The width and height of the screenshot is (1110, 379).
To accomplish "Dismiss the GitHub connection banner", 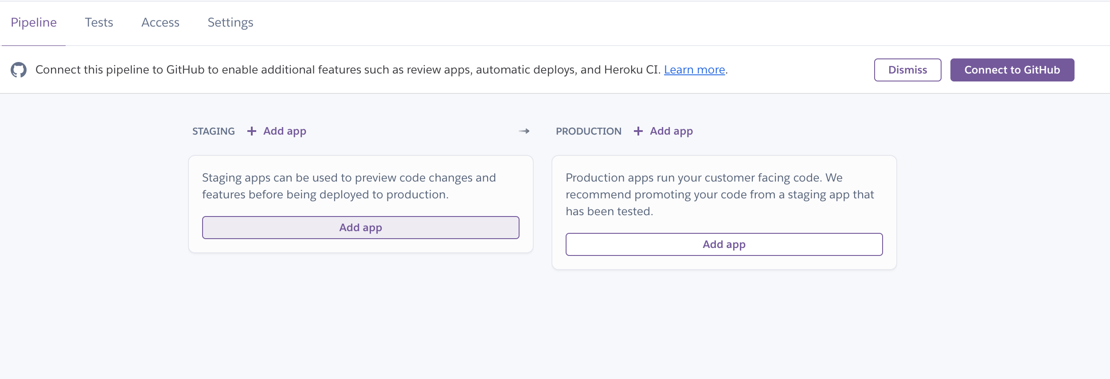I will pyautogui.click(x=907, y=70).
